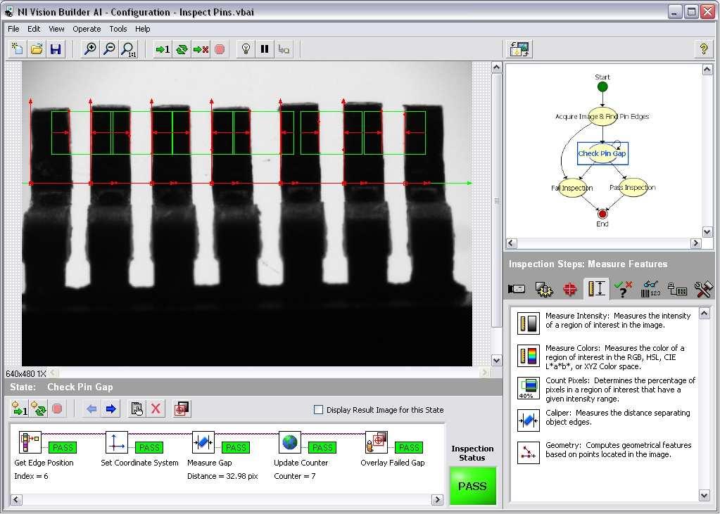720x514 pixels.
Task: Open the Locate Features target tab
Action: (x=570, y=289)
